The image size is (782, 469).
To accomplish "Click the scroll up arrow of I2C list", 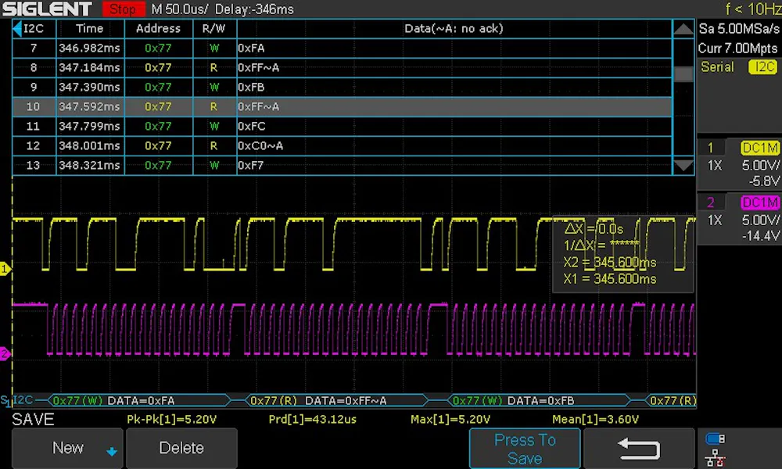I will pyautogui.click(x=683, y=29).
